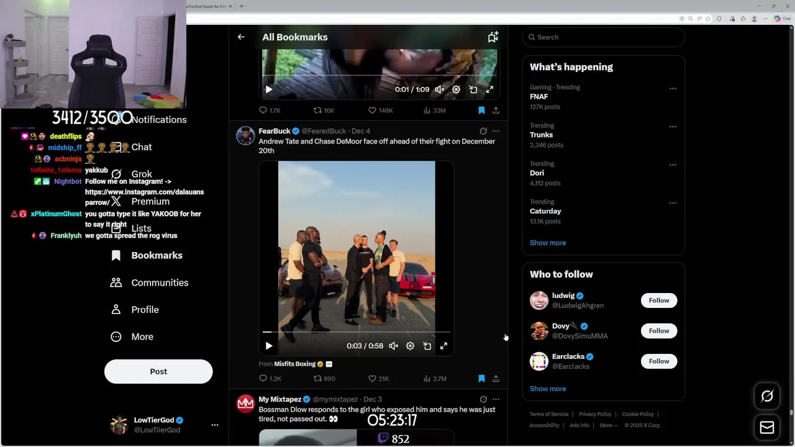Open Premium in sidebar navigation
The width and height of the screenshot is (795, 447).
pyautogui.click(x=140, y=201)
